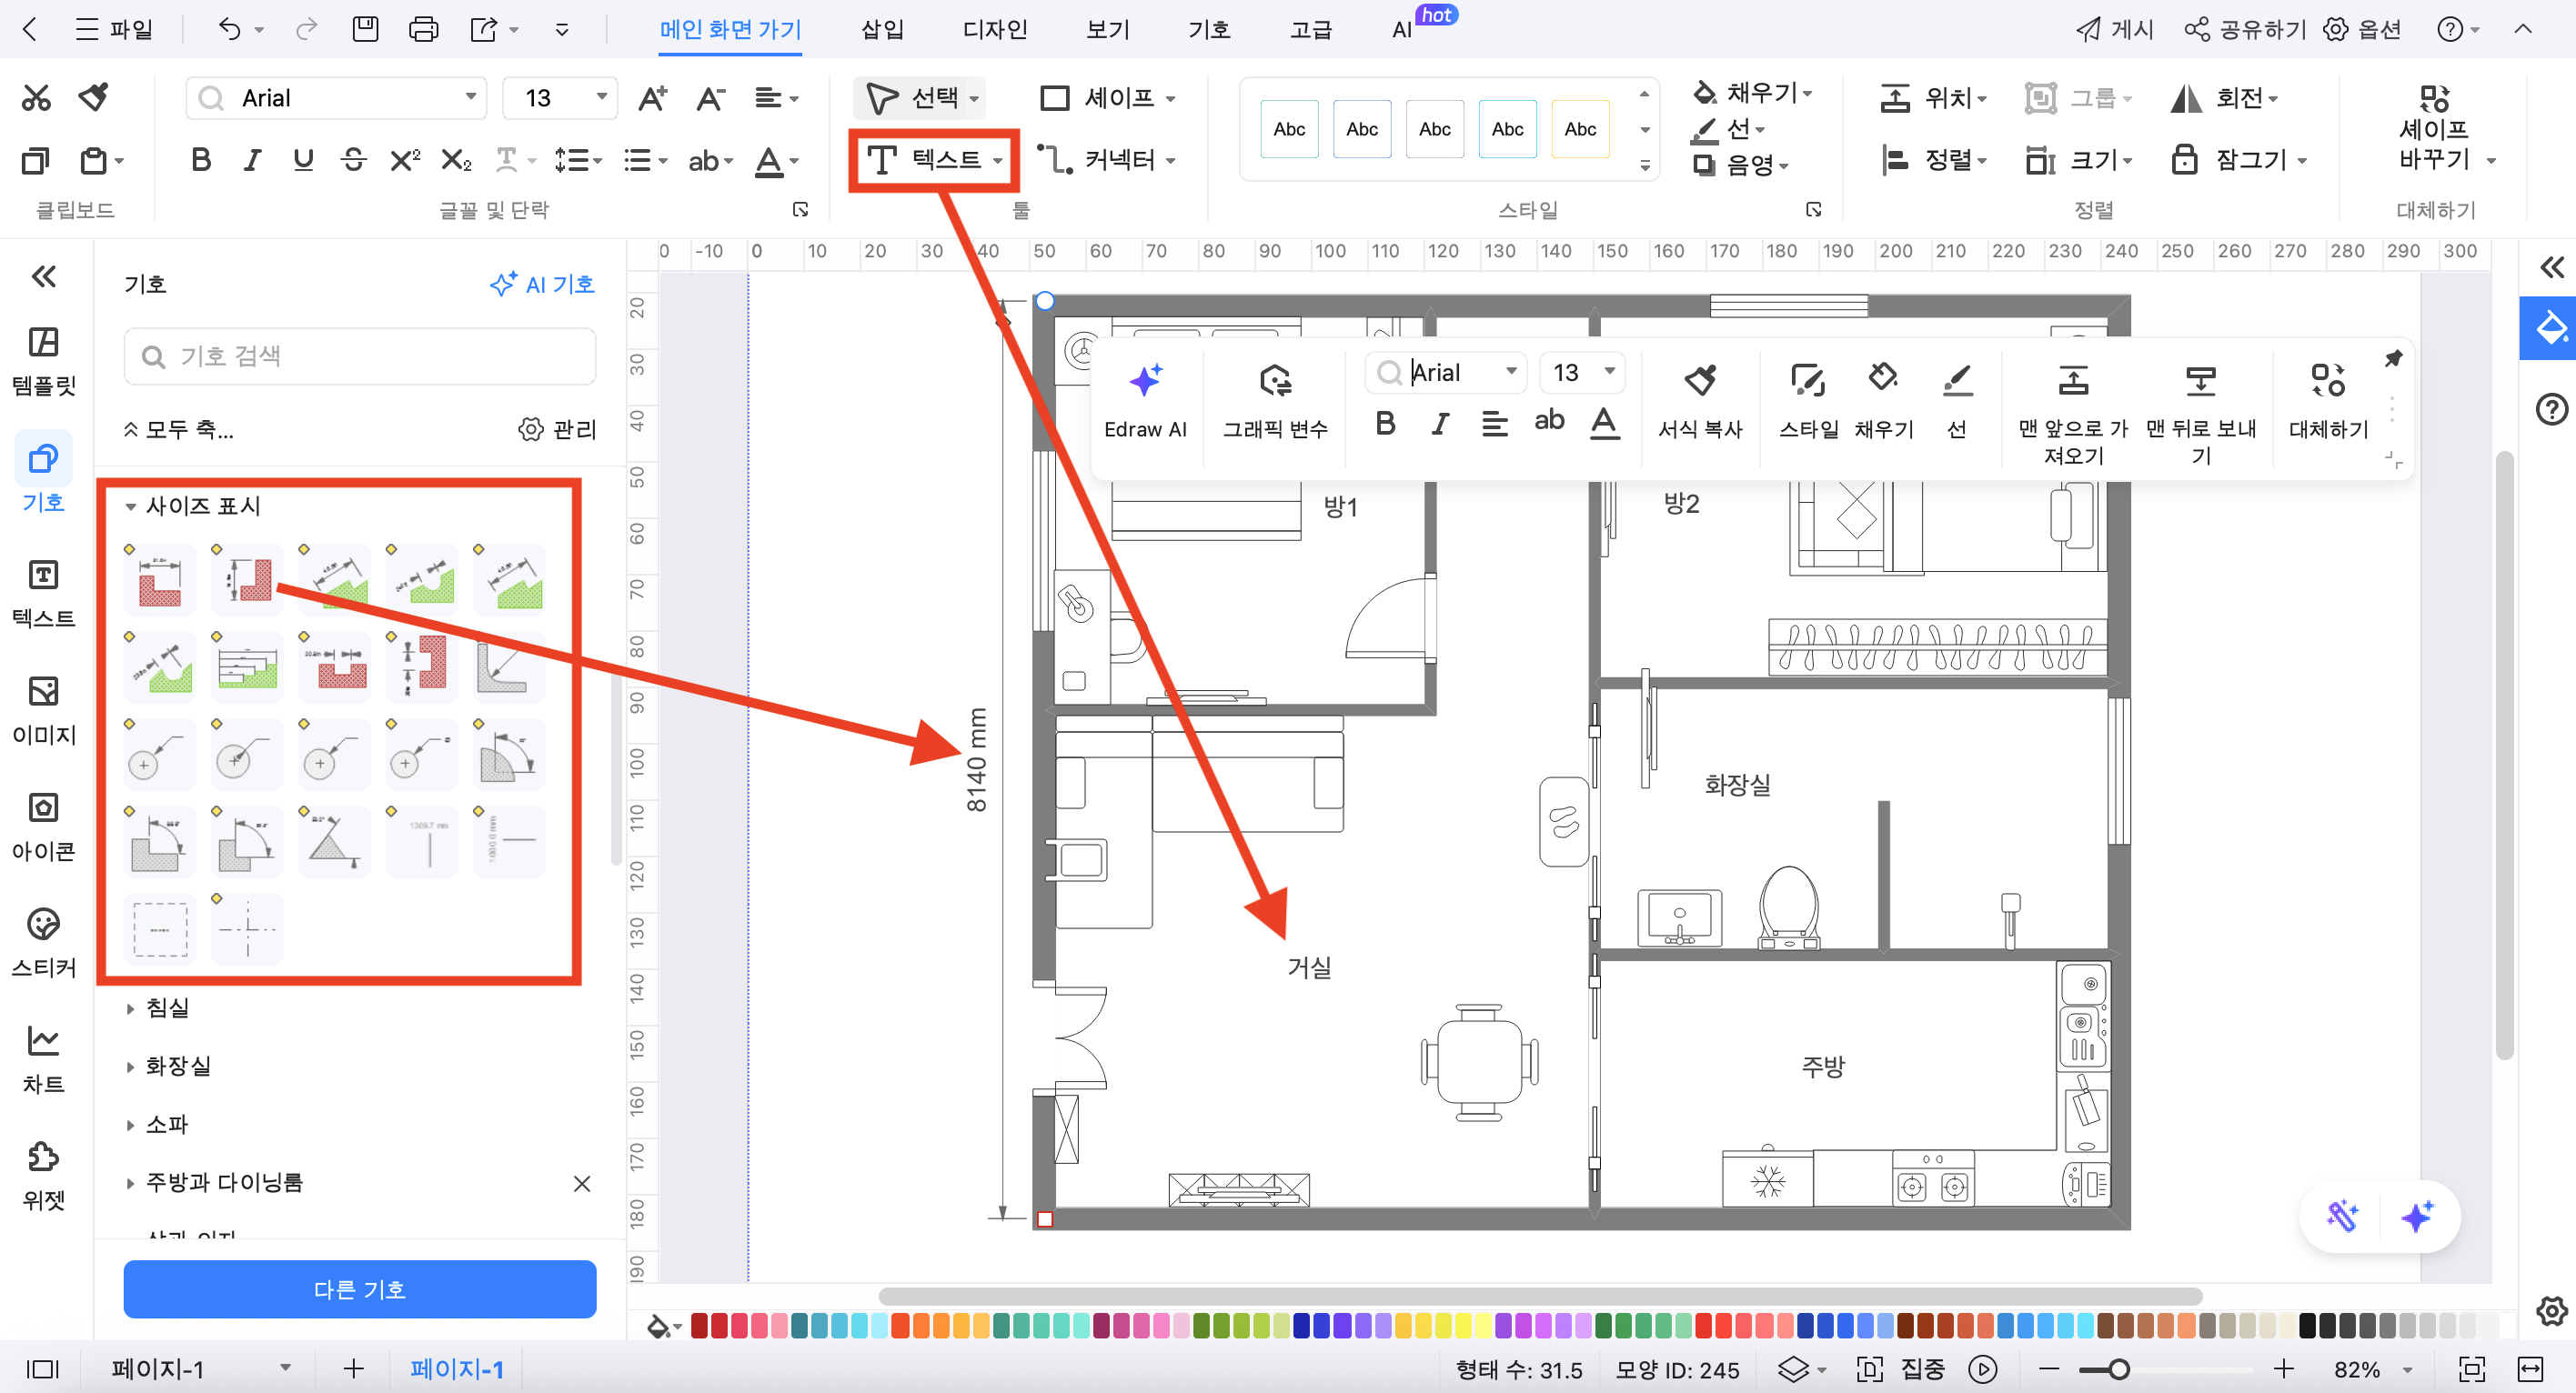Click the Redo arrow
Image resolution: width=2576 pixels, height=1393 pixels.
[x=306, y=29]
